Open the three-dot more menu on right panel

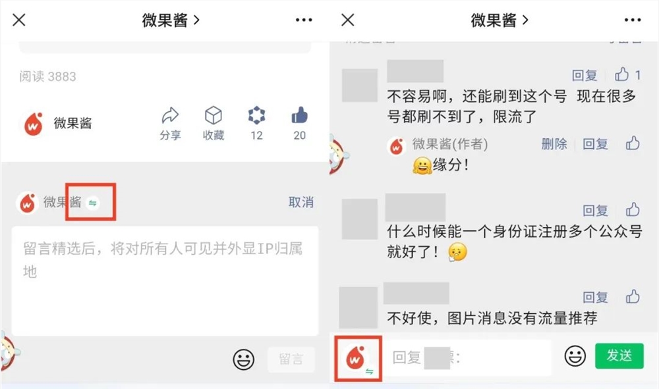pos(633,20)
